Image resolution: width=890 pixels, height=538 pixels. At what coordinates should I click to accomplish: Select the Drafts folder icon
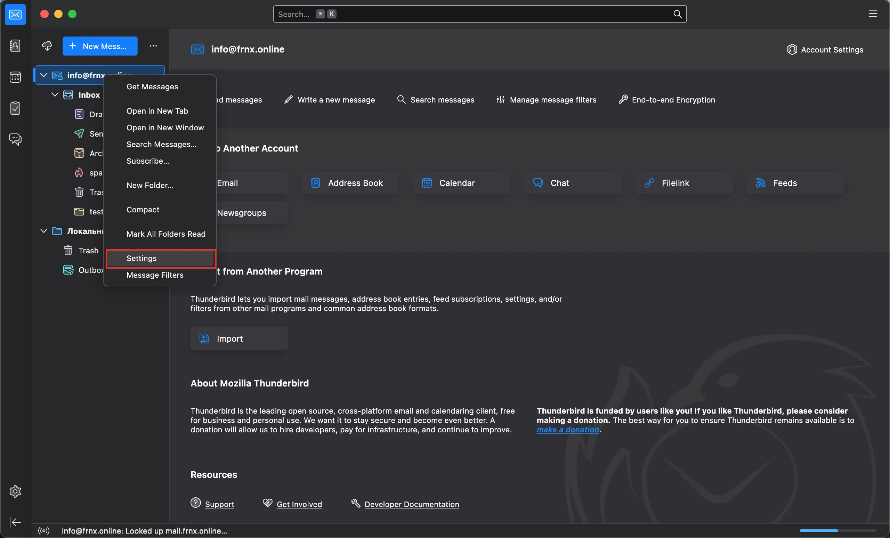79,114
